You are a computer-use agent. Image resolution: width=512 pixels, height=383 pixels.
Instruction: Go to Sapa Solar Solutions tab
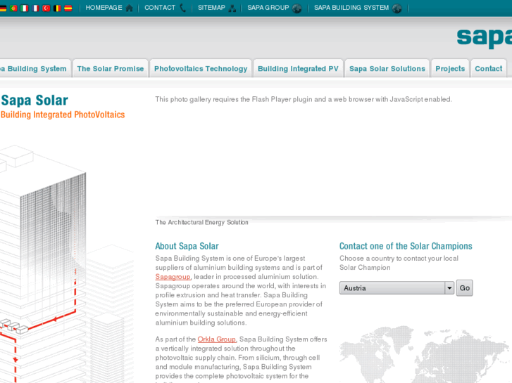point(387,68)
